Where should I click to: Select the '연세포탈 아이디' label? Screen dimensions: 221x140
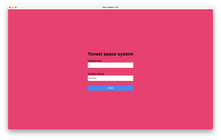coord(95,61)
